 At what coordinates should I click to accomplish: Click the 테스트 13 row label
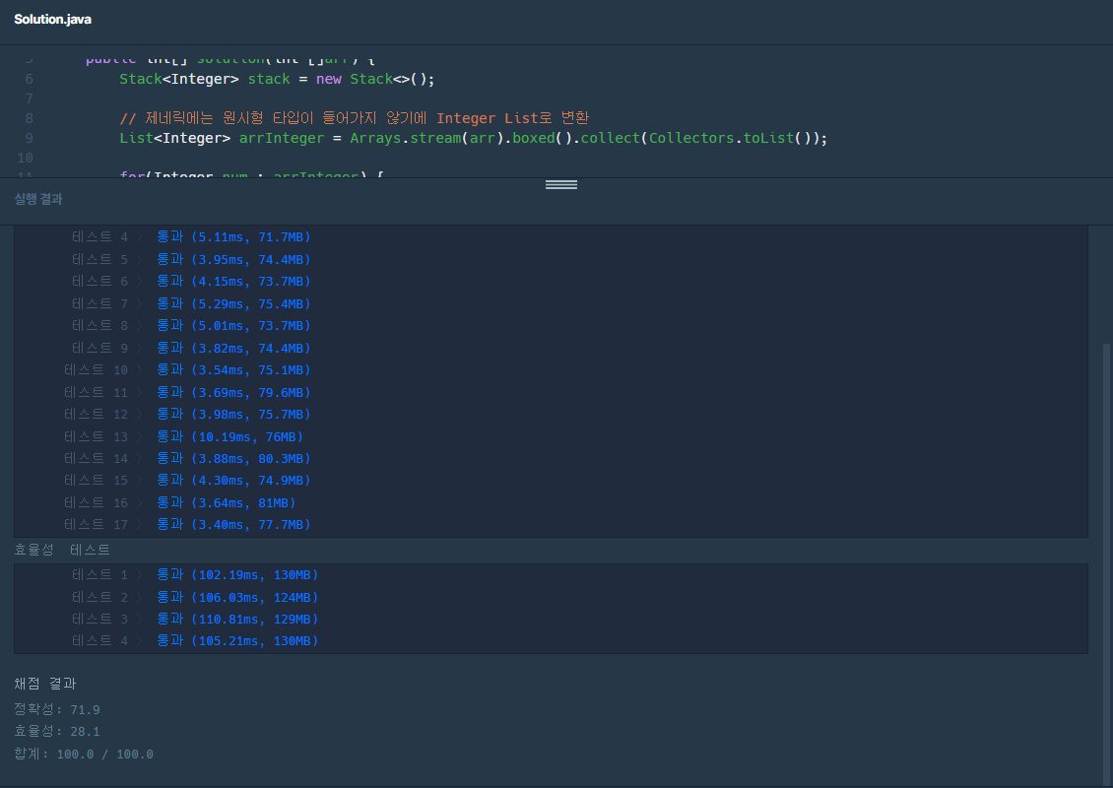[x=96, y=436]
